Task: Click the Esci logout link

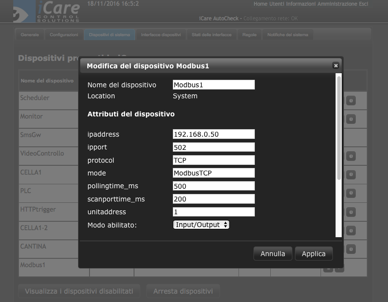Action: pyautogui.click(x=363, y=4)
